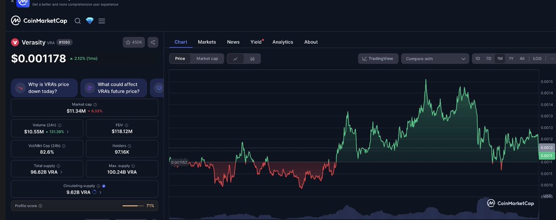Click the 6.33% market cap change
This screenshot has width=556, height=220.
pos(95,111)
